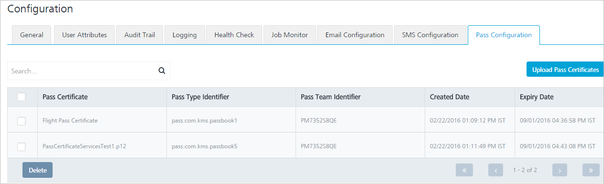Toggle the select-all header checkbox
604x184 pixels.
(x=22, y=97)
